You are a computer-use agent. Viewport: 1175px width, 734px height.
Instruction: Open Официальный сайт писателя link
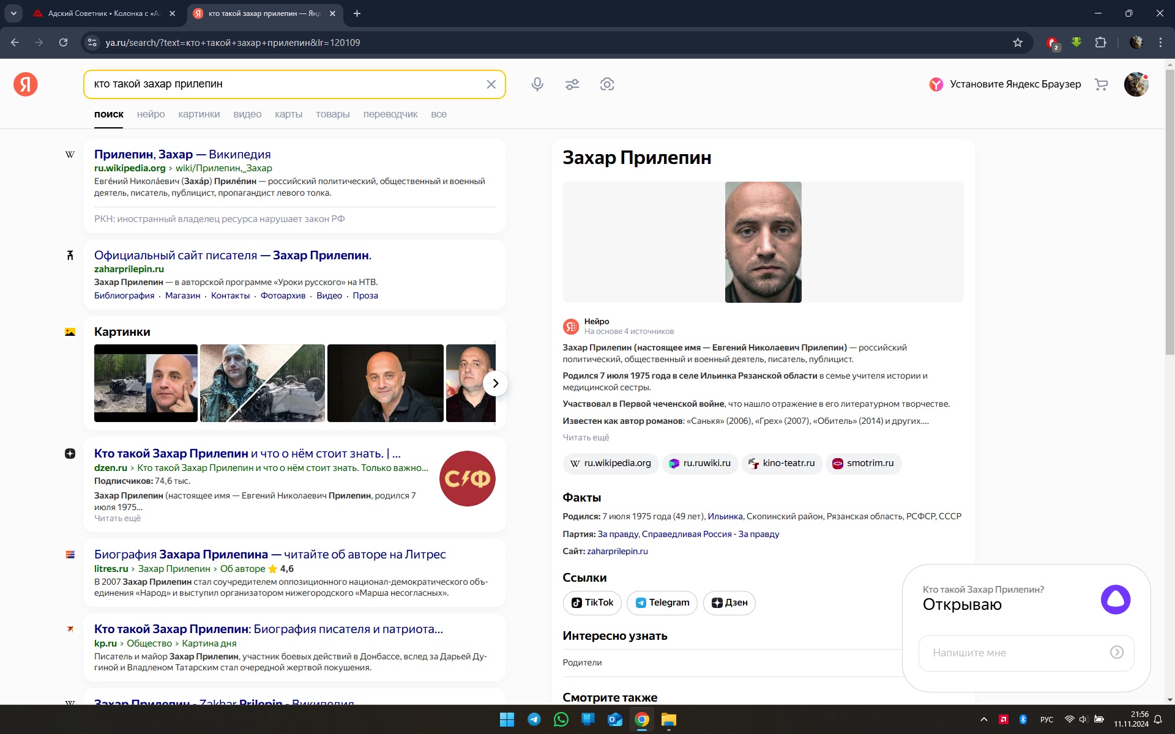coord(233,255)
